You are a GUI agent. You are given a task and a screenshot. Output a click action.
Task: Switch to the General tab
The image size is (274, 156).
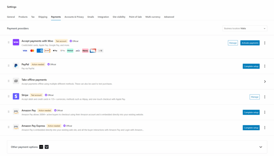[x=11, y=17]
